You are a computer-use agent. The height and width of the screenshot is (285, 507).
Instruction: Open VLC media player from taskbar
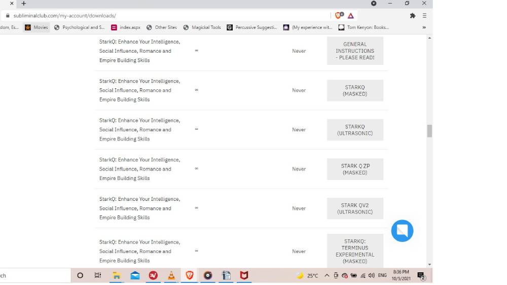tap(171, 275)
